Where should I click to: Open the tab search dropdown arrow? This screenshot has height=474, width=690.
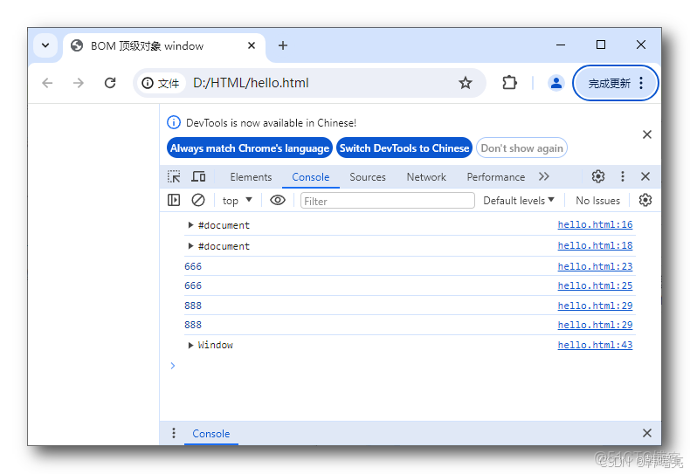[45, 45]
